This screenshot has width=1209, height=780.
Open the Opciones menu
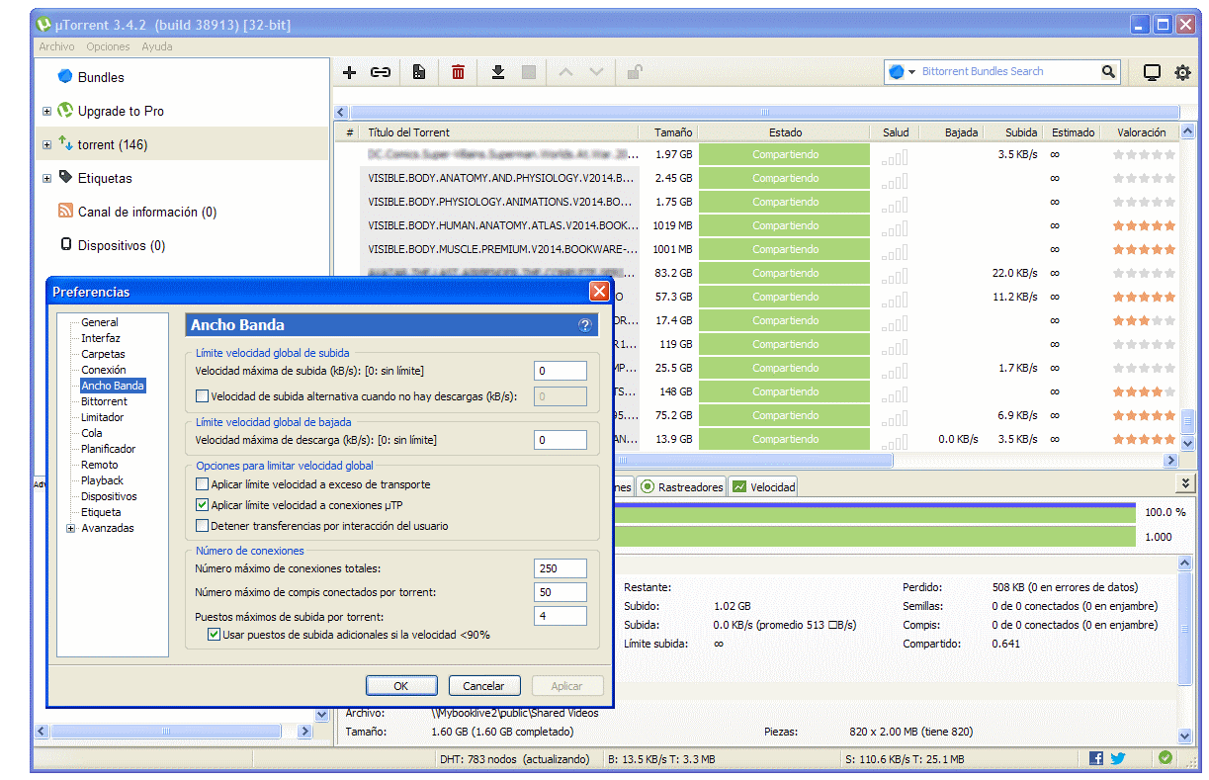(x=108, y=46)
